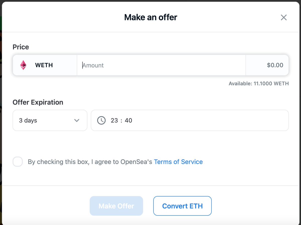
Task: Select the WETH currency label
Action: (x=44, y=65)
